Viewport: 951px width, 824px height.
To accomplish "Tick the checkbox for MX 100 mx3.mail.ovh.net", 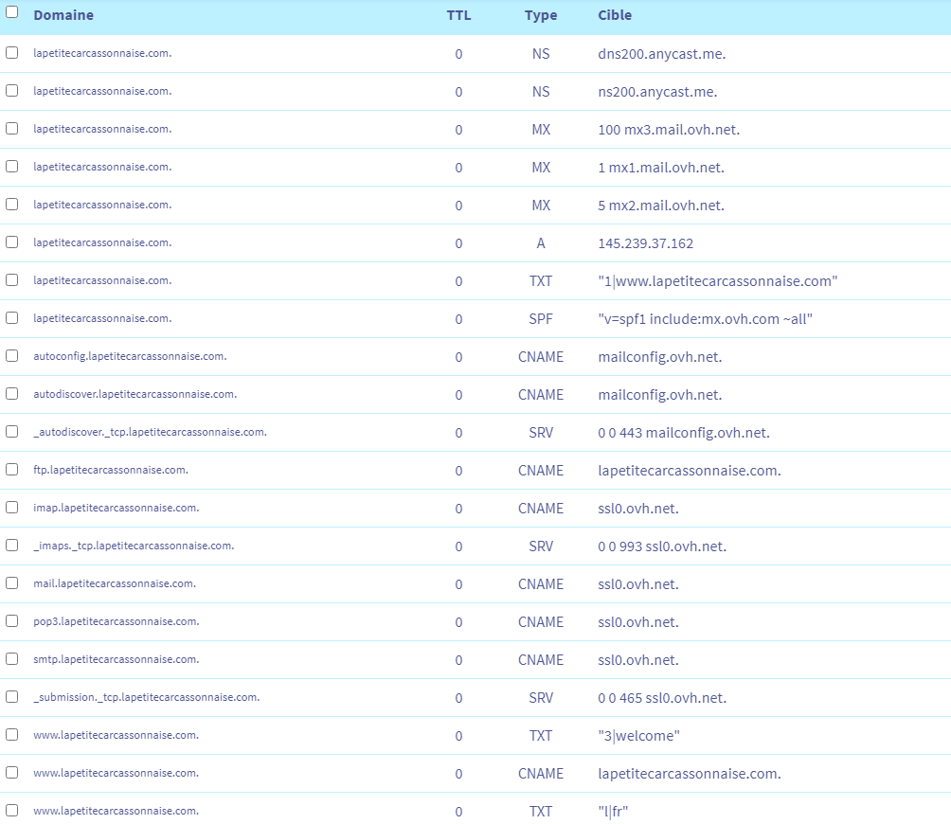I will click(11, 129).
